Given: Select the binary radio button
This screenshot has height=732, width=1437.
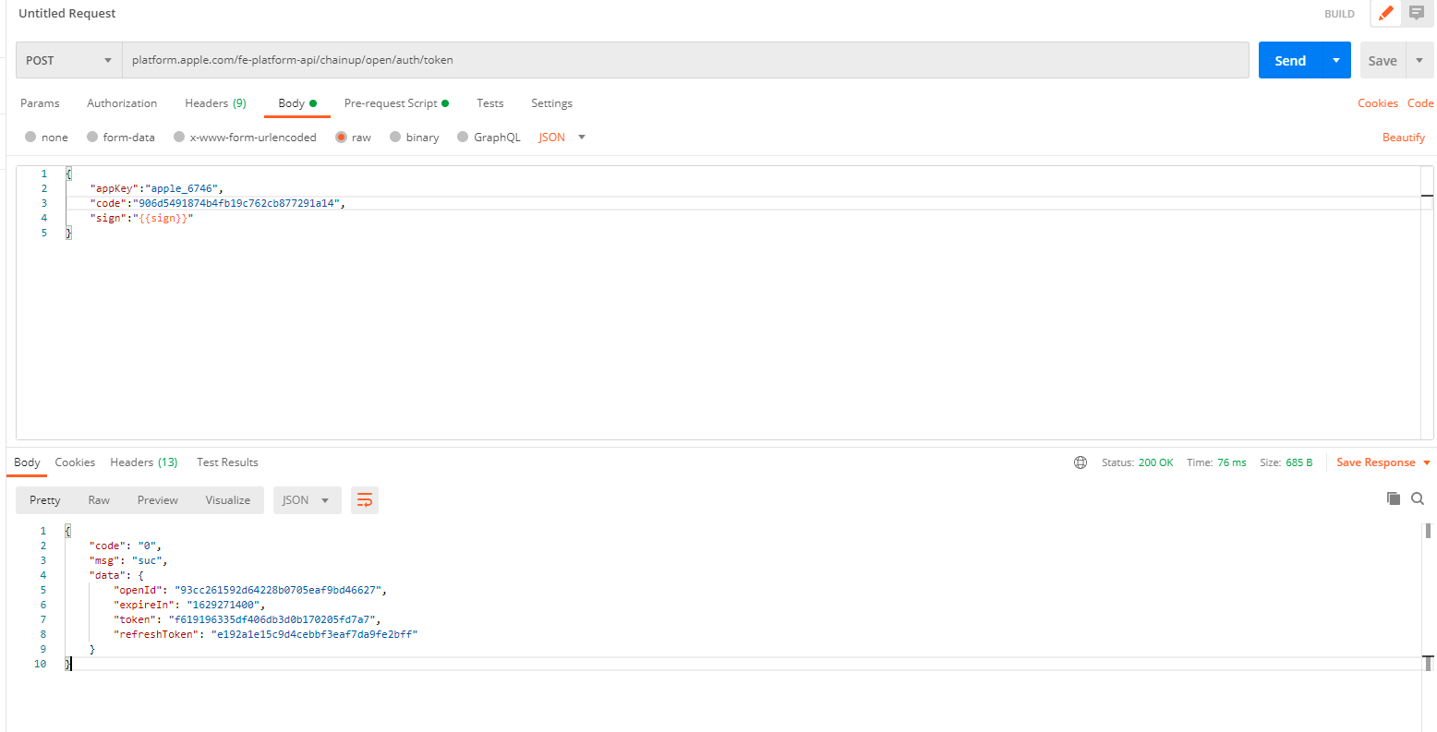Looking at the screenshot, I should tap(395, 138).
